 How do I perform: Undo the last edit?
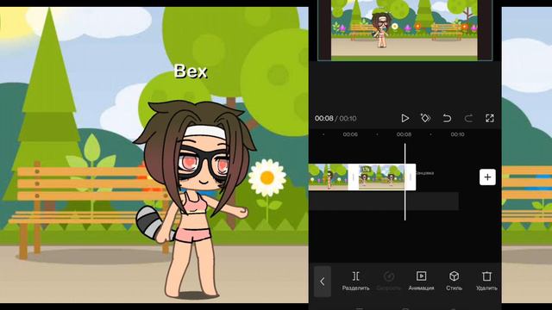click(x=447, y=118)
